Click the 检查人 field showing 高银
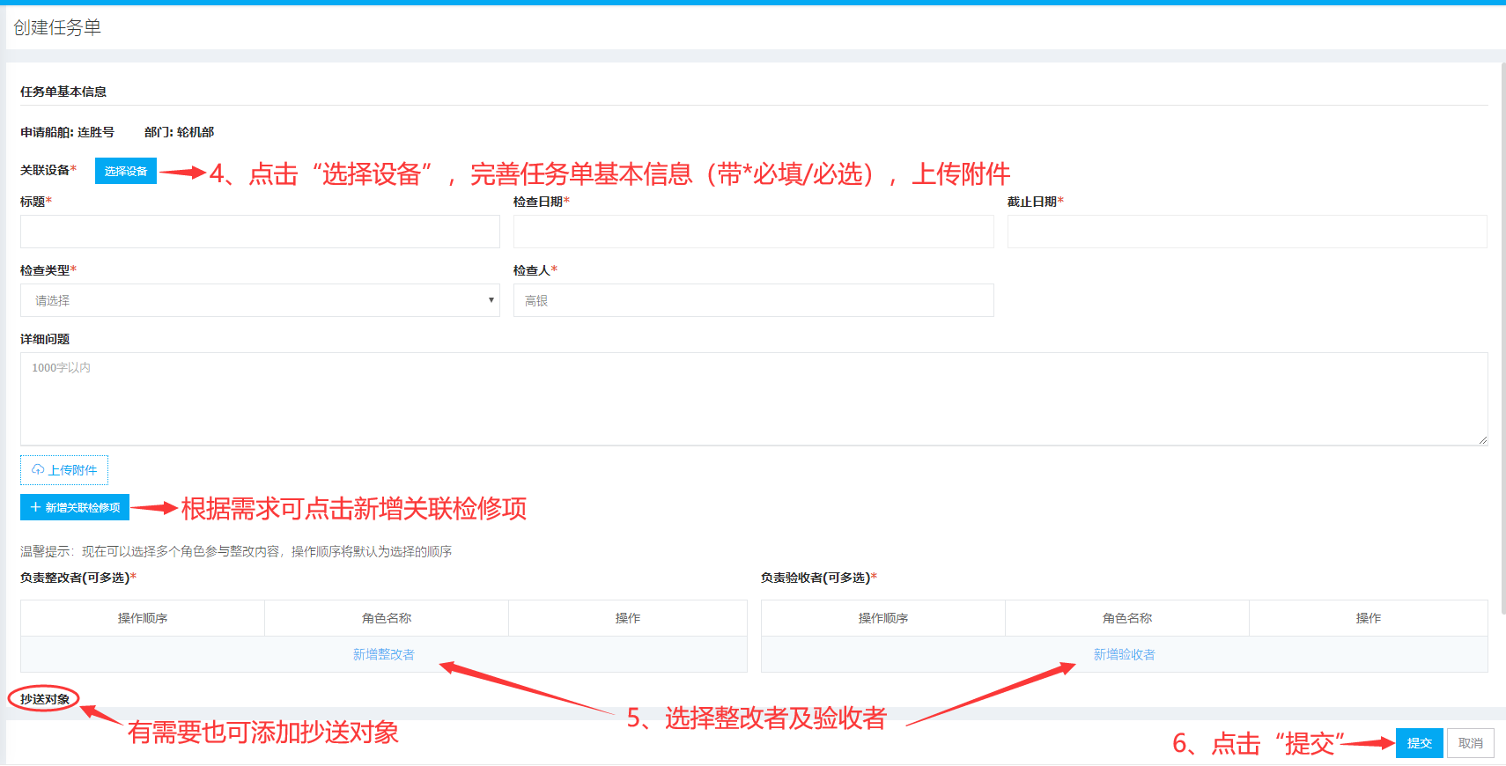This screenshot has height=766, width=1506. pyautogui.click(x=754, y=300)
